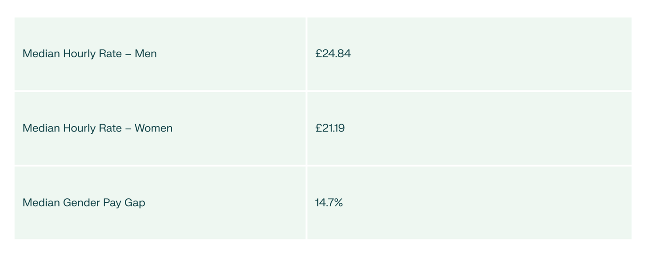Click the dash before "Women"
Screen dimensions: 657x256
[128, 129]
